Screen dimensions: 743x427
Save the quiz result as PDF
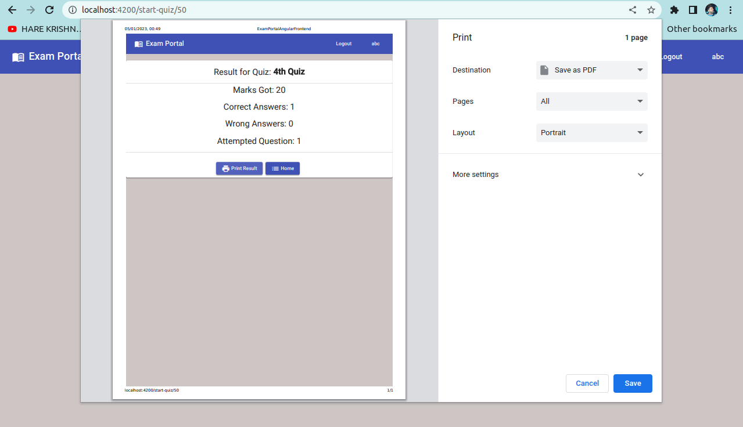tap(633, 383)
